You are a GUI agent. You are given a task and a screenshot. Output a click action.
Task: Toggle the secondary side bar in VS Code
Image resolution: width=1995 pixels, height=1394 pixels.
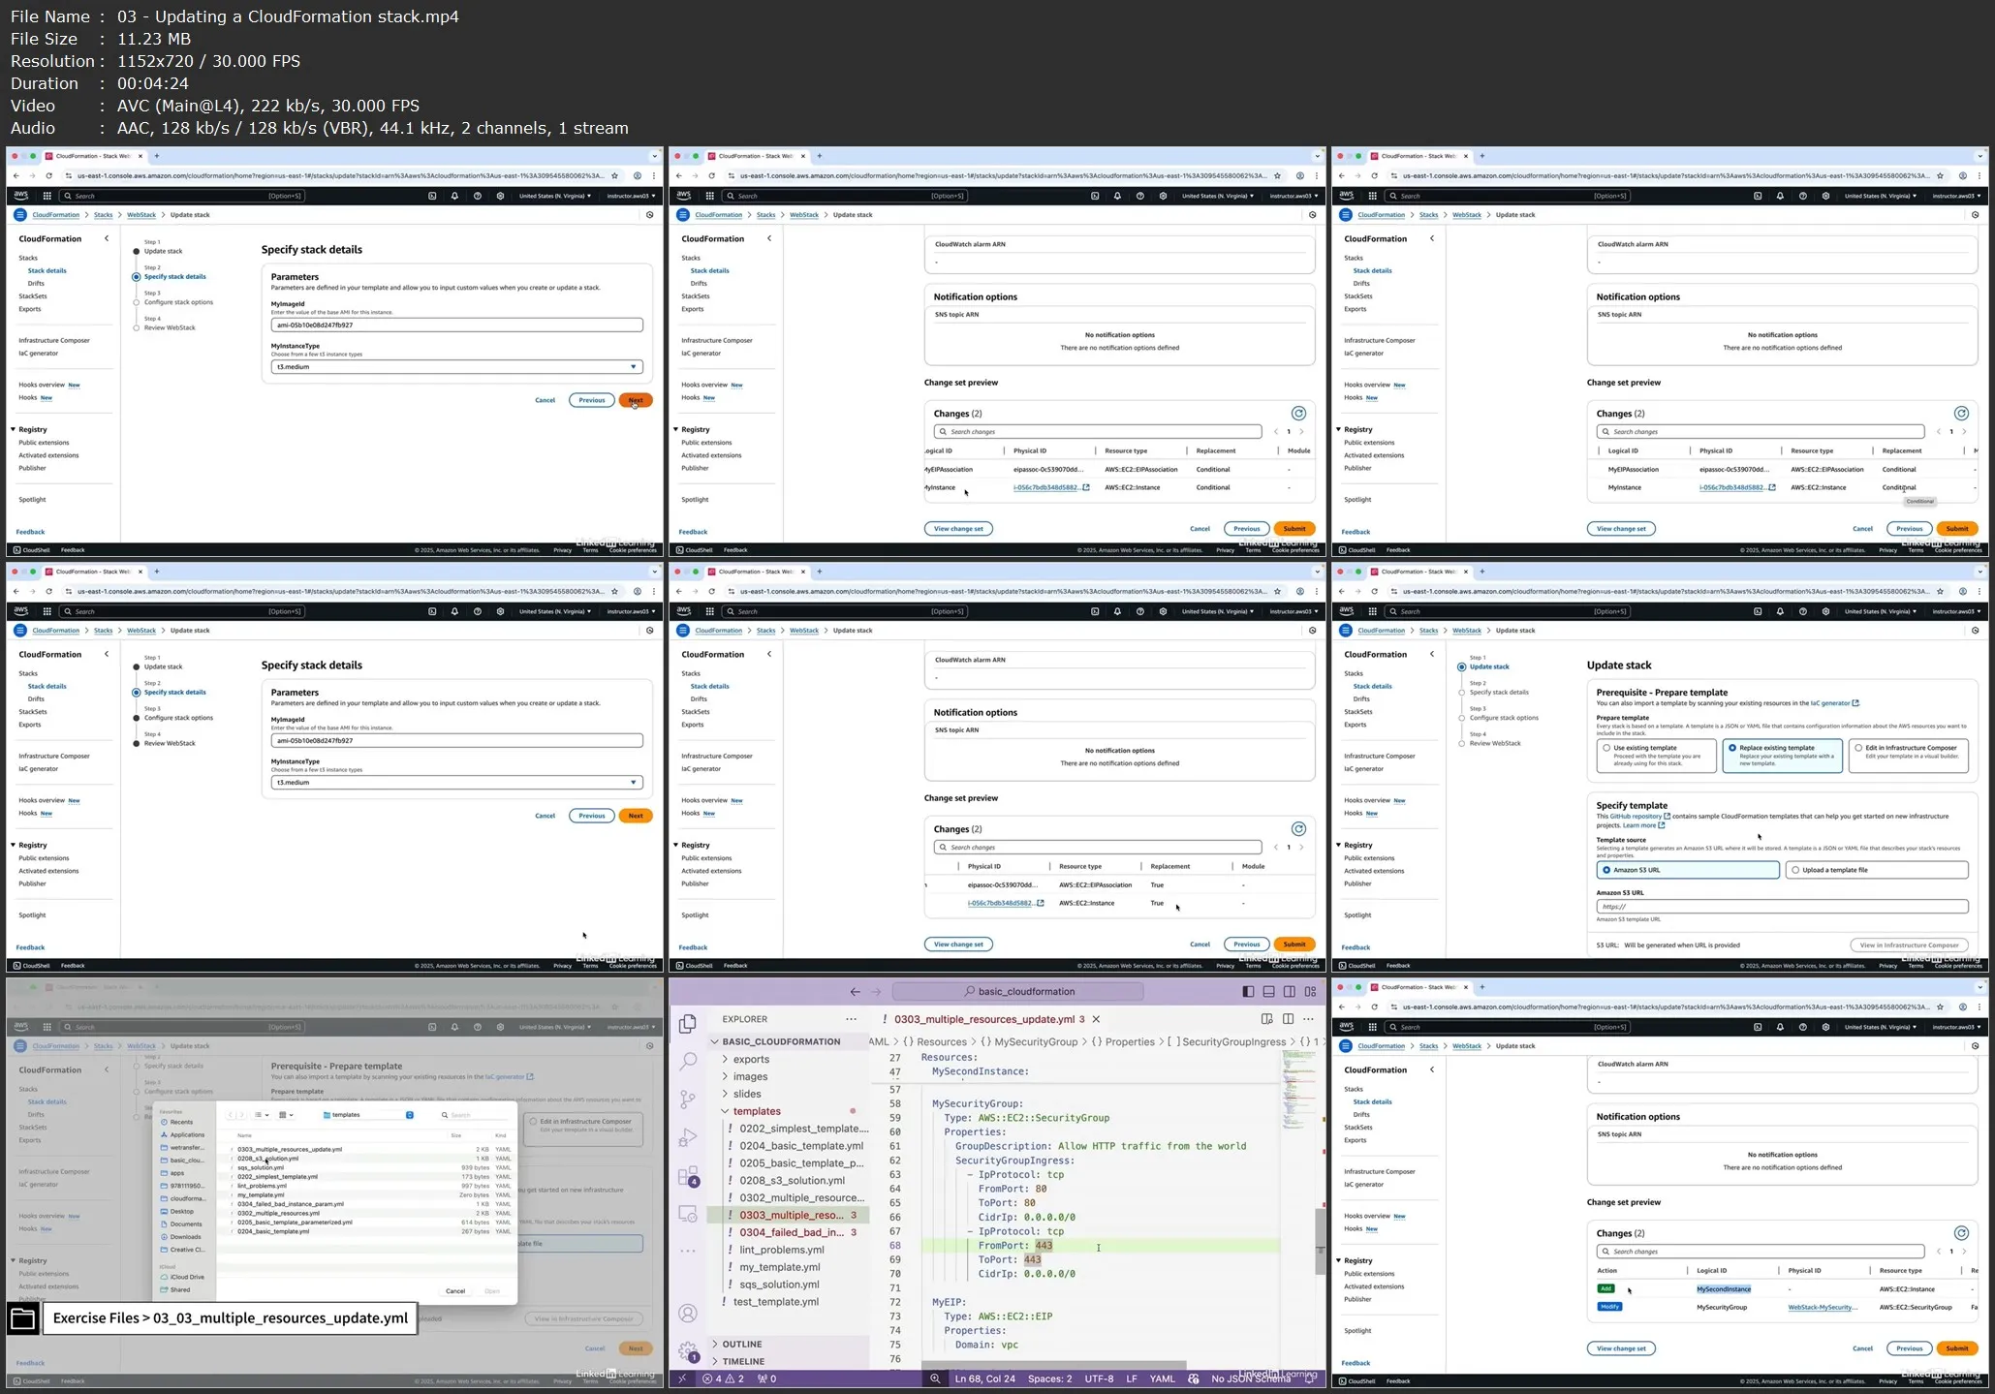point(1290,991)
